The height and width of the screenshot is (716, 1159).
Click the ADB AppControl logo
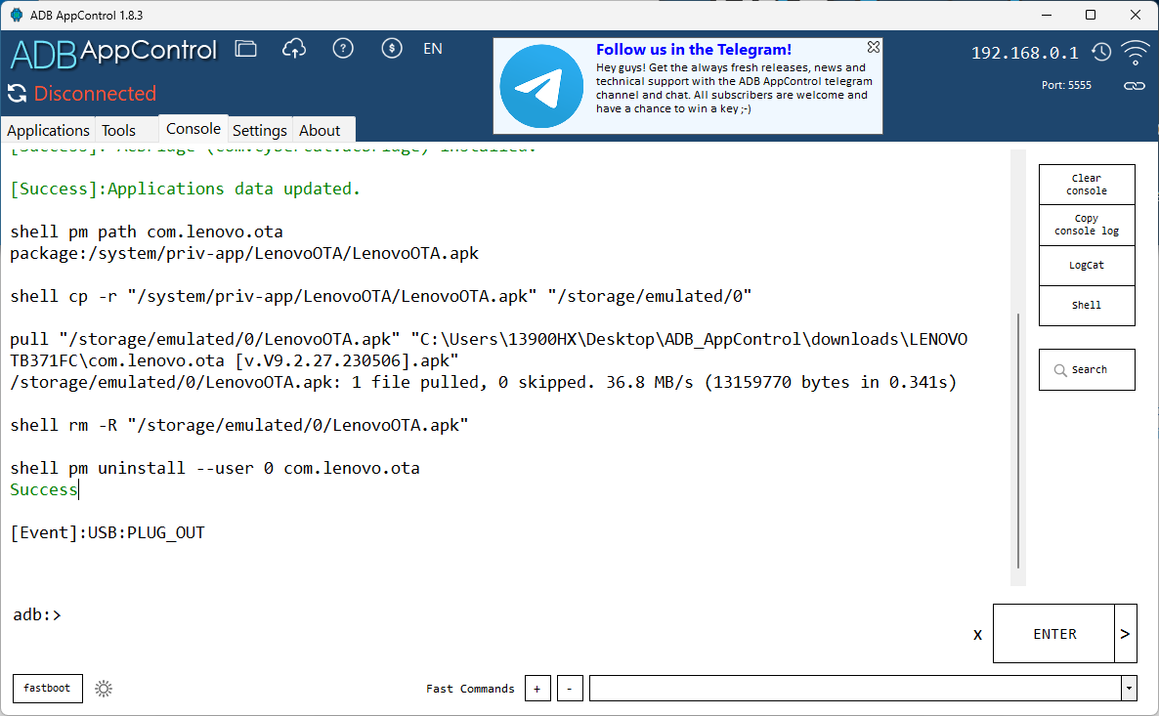tap(113, 53)
